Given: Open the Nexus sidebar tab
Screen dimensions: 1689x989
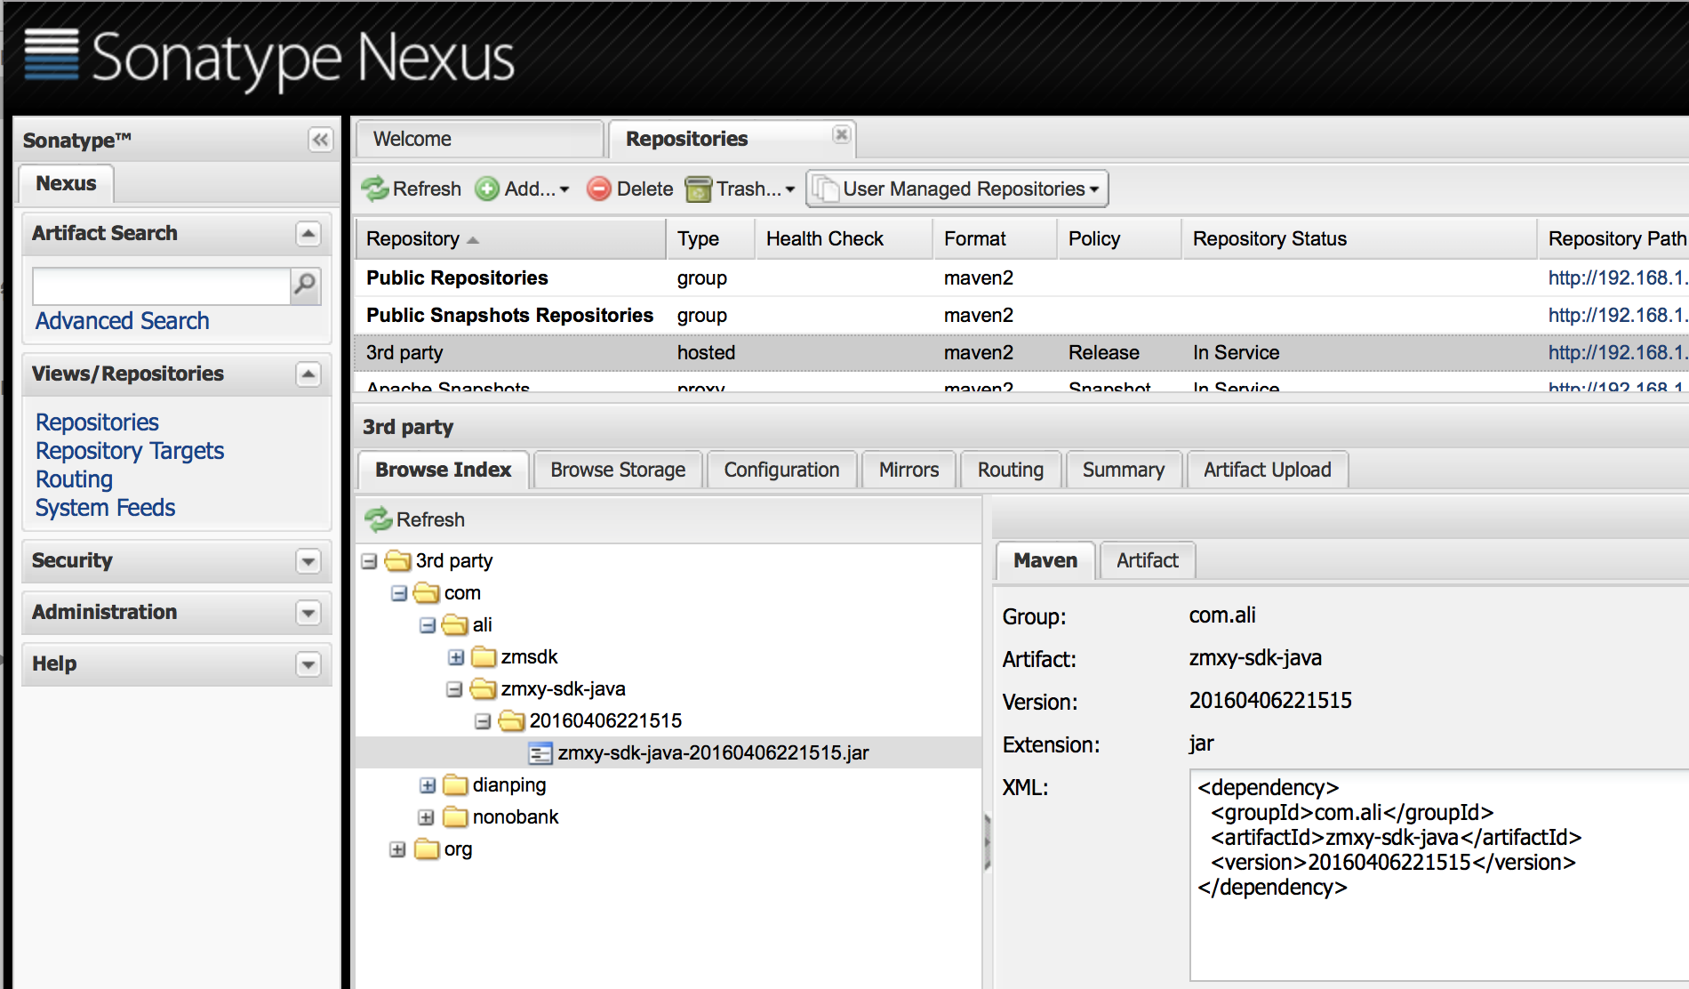Looking at the screenshot, I should coord(66,184).
